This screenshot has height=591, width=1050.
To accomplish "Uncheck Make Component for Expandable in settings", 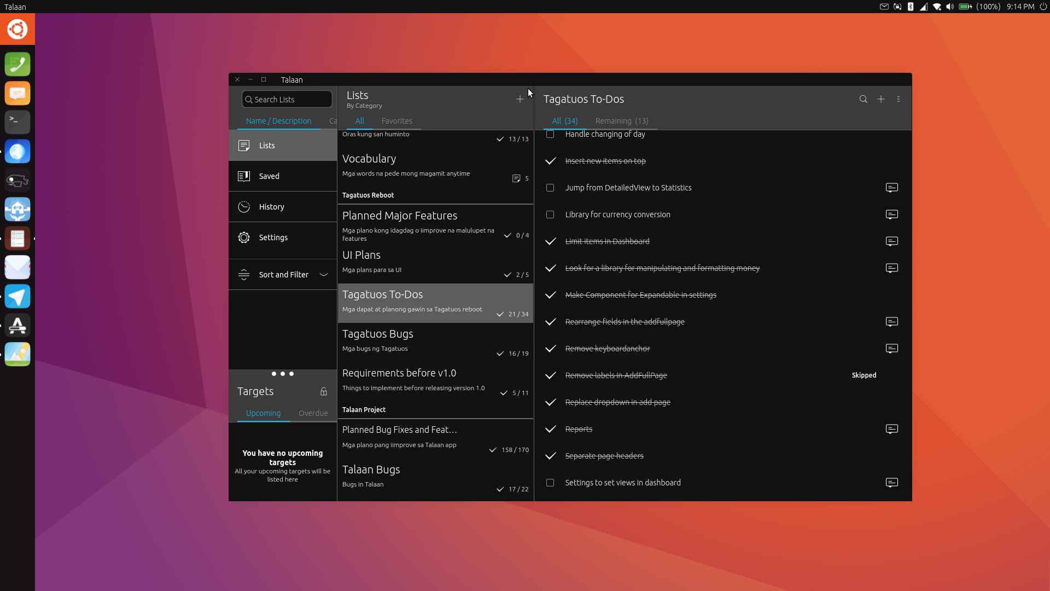I will click(x=551, y=295).
